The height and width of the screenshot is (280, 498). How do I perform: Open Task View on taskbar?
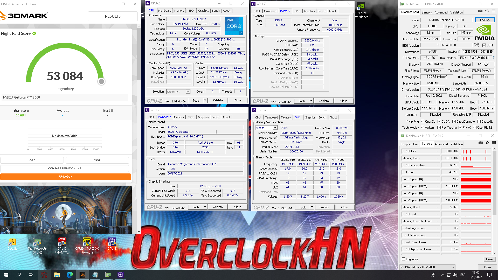pos(31,275)
